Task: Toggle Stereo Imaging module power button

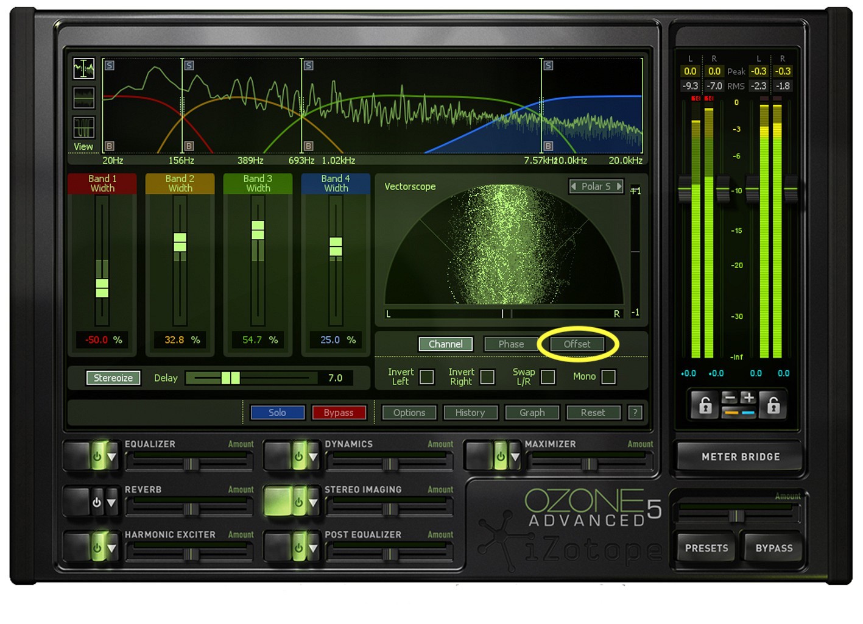Action: point(298,503)
